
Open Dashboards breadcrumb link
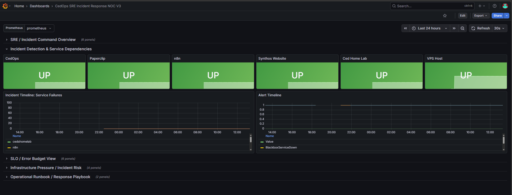pyautogui.click(x=40, y=6)
